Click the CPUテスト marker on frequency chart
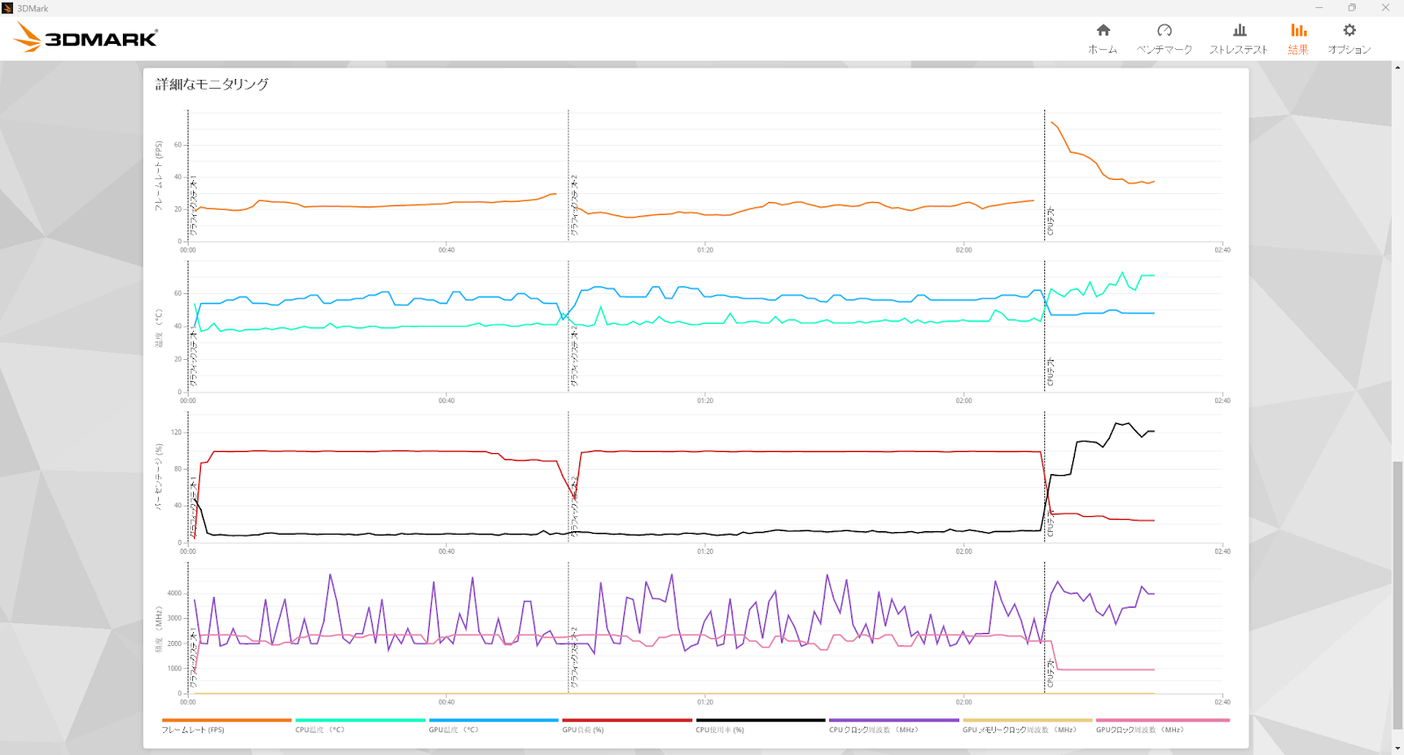Image resolution: width=1404 pixels, height=755 pixels. 1050,673
